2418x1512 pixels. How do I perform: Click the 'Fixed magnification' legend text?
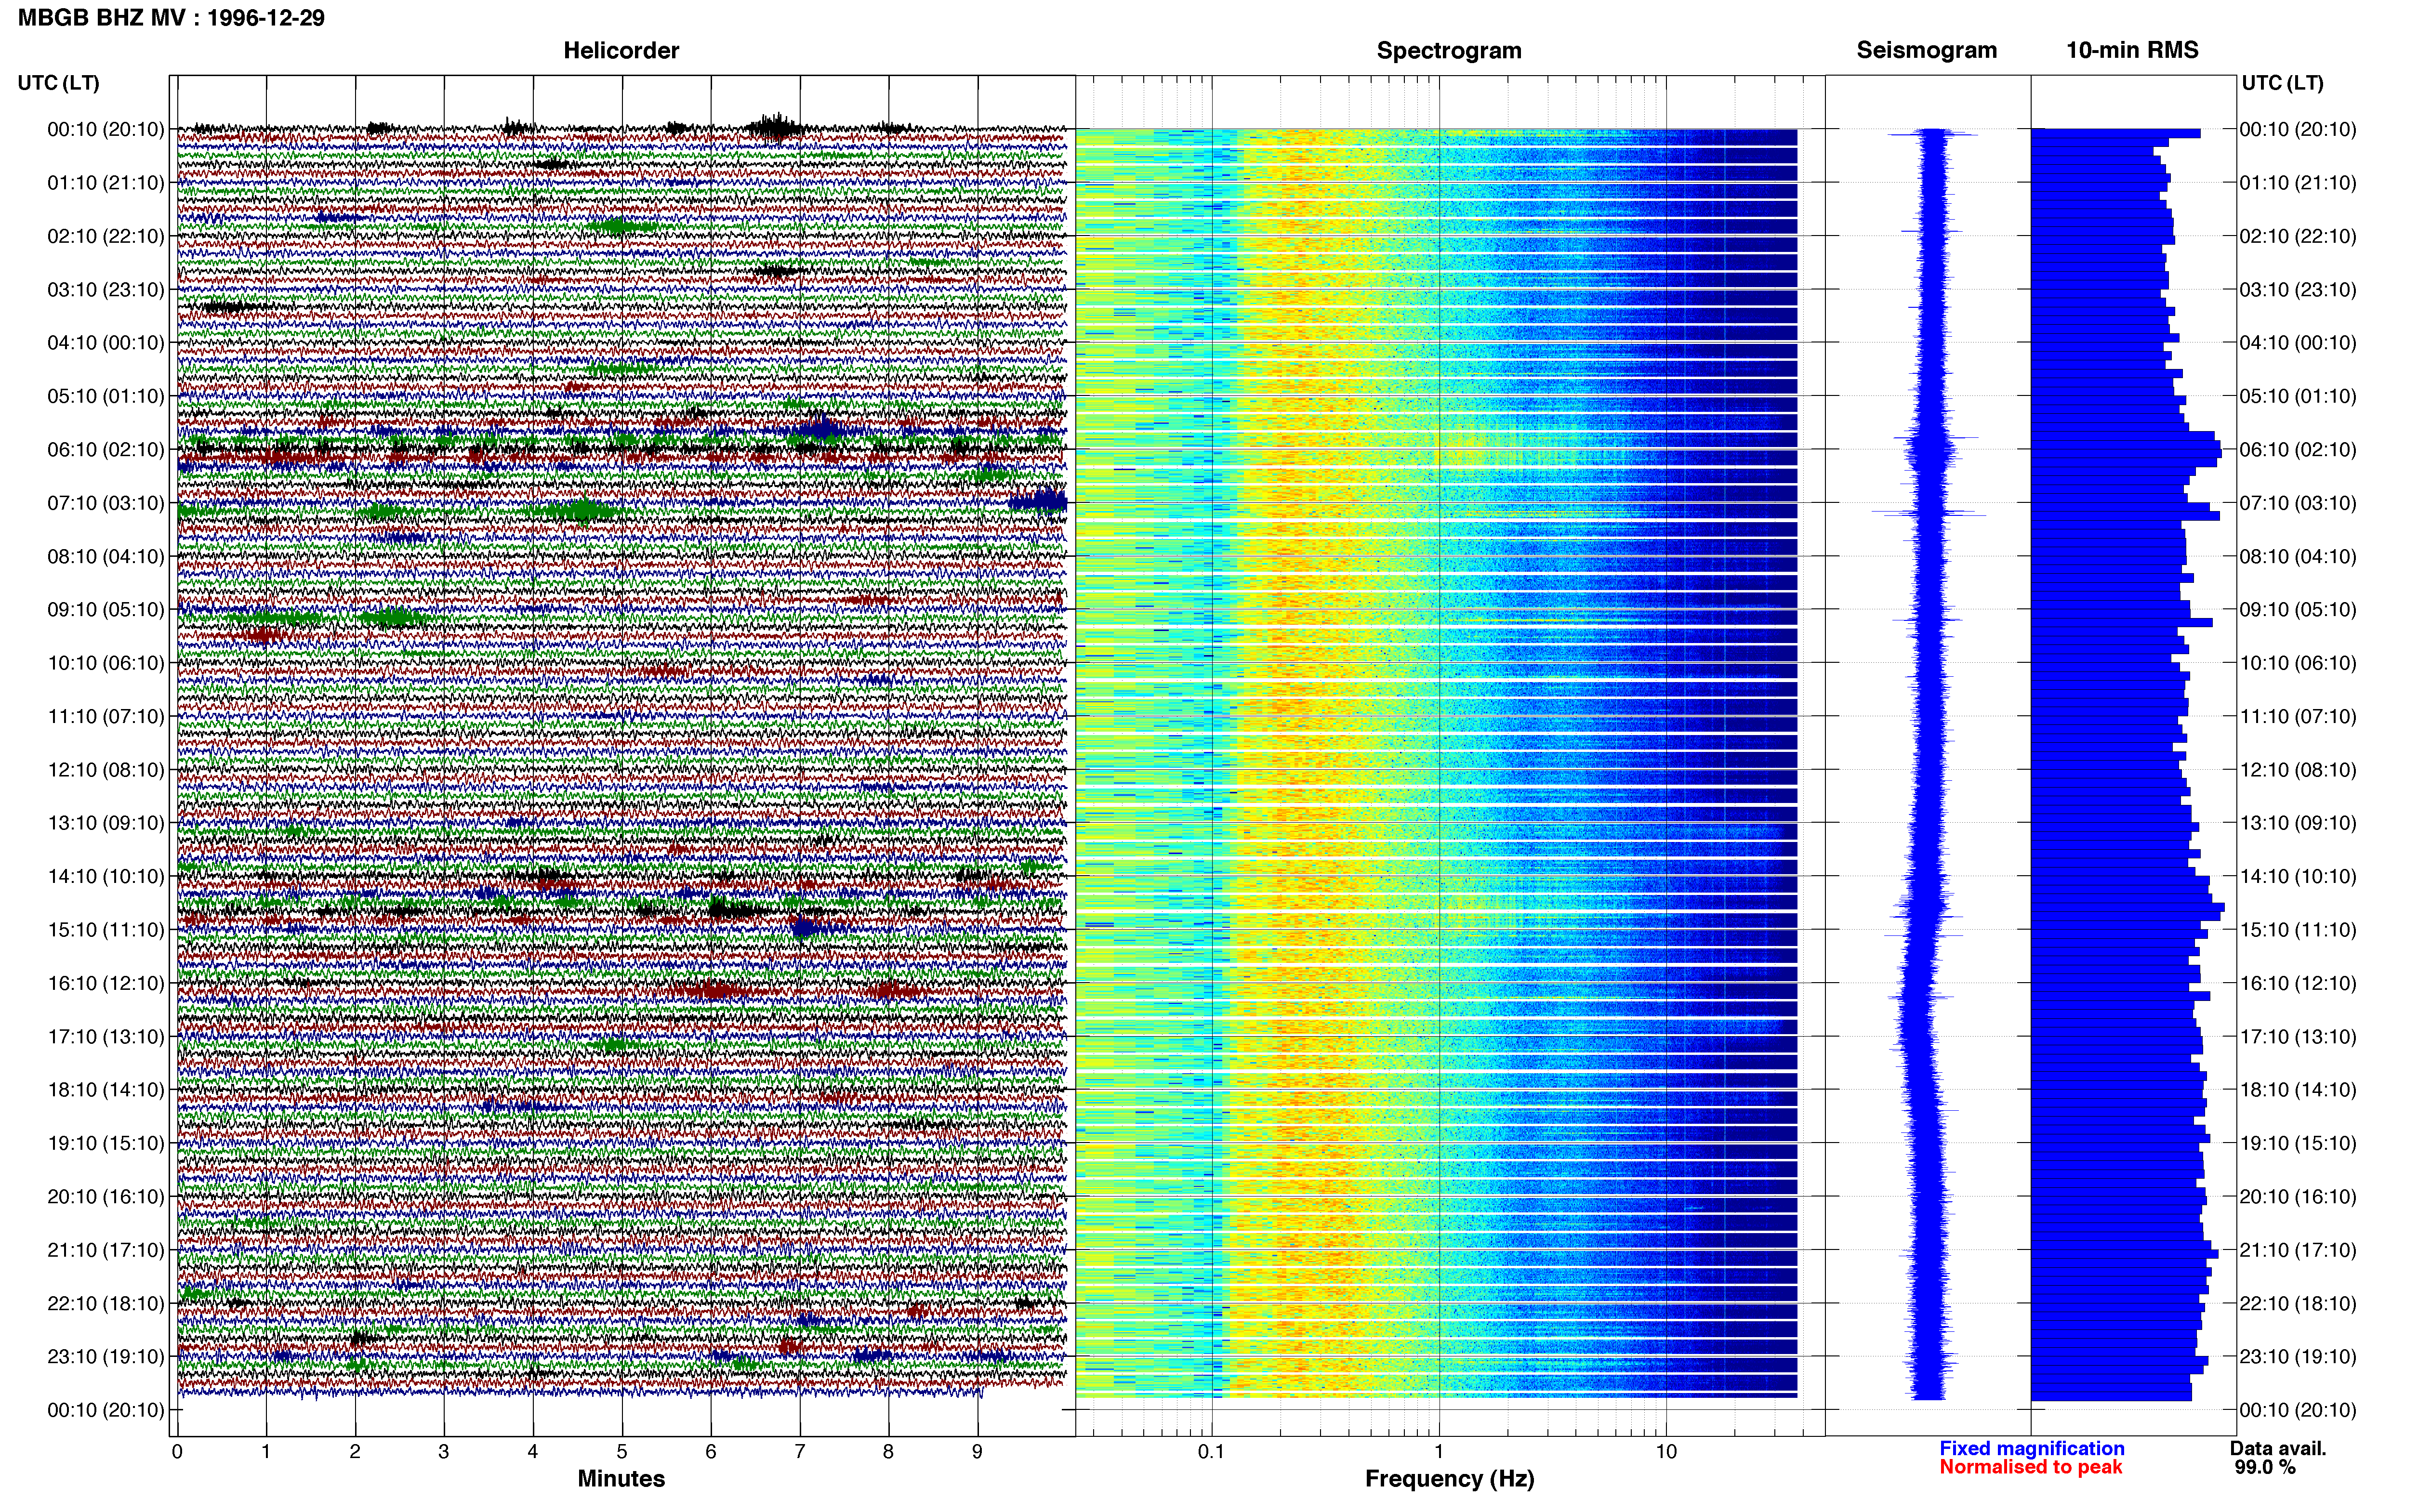tap(2032, 1448)
